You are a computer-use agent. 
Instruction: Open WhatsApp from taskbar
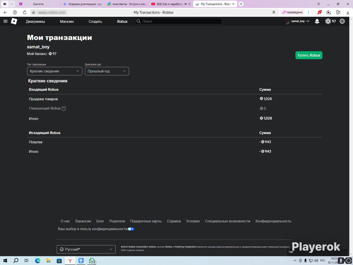coord(92,261)
